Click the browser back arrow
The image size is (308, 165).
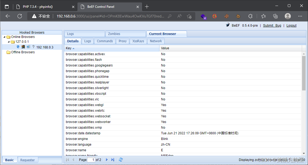coord(8,16)
